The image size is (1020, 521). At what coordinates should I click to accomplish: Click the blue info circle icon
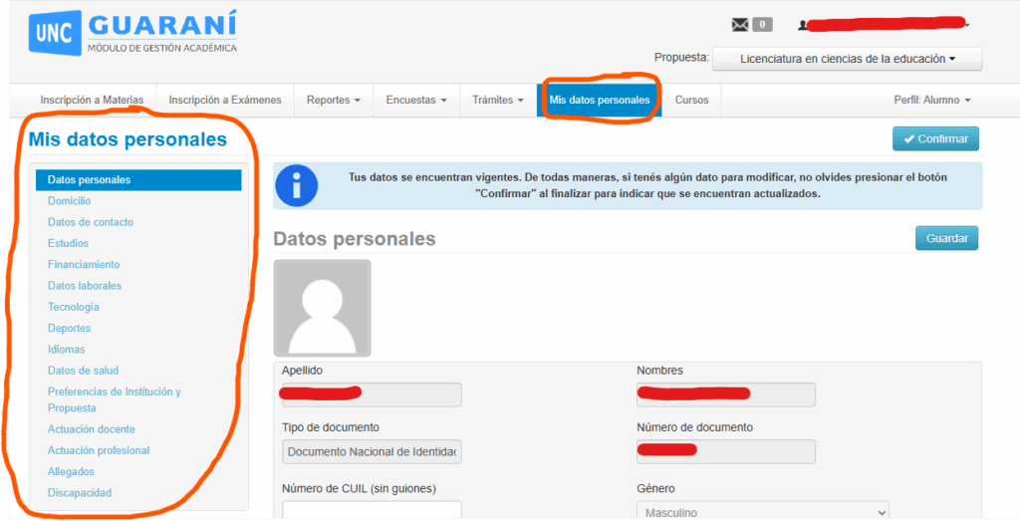(x=296, y=186)
